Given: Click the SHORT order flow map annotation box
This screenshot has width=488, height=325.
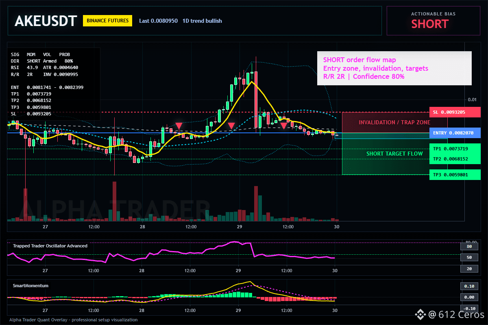Looking at the screenshot, I should pyautogui.click(x=394, y=68).
